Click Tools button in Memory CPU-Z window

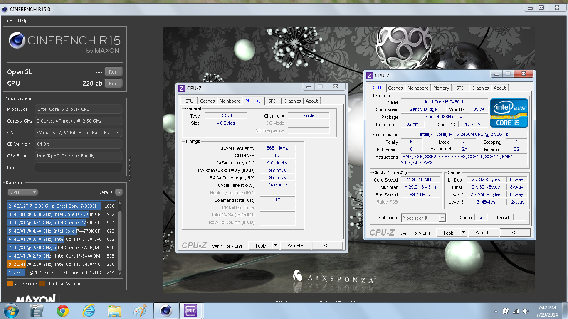[261, 245]
